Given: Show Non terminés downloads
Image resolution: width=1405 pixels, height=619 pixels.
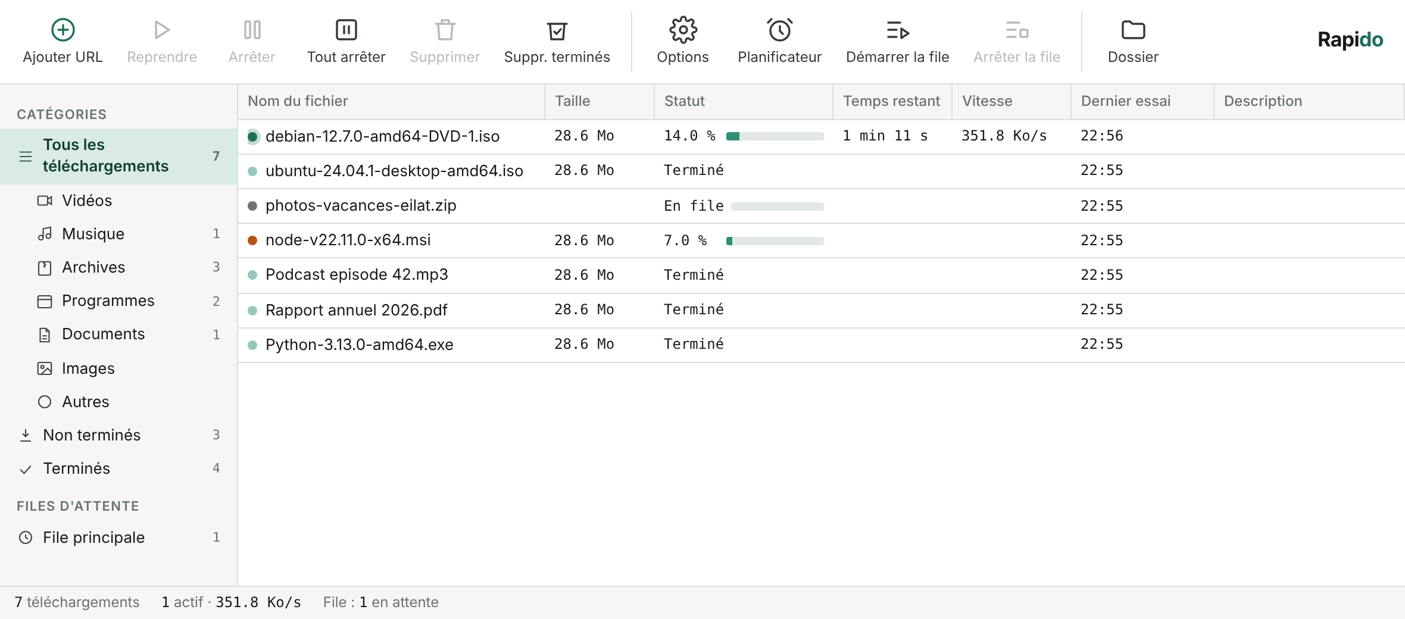Looking at the screenshot, I should 119,435.
